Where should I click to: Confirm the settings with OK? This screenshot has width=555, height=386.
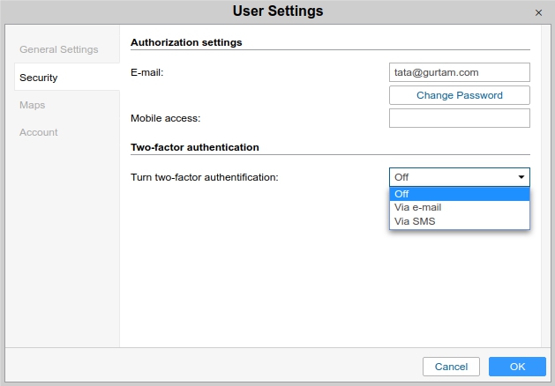coord(517,367)
